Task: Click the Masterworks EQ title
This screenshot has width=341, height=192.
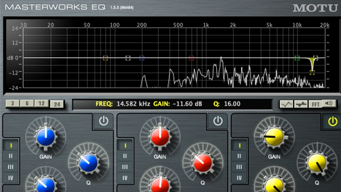Action: tap(55, 7)
